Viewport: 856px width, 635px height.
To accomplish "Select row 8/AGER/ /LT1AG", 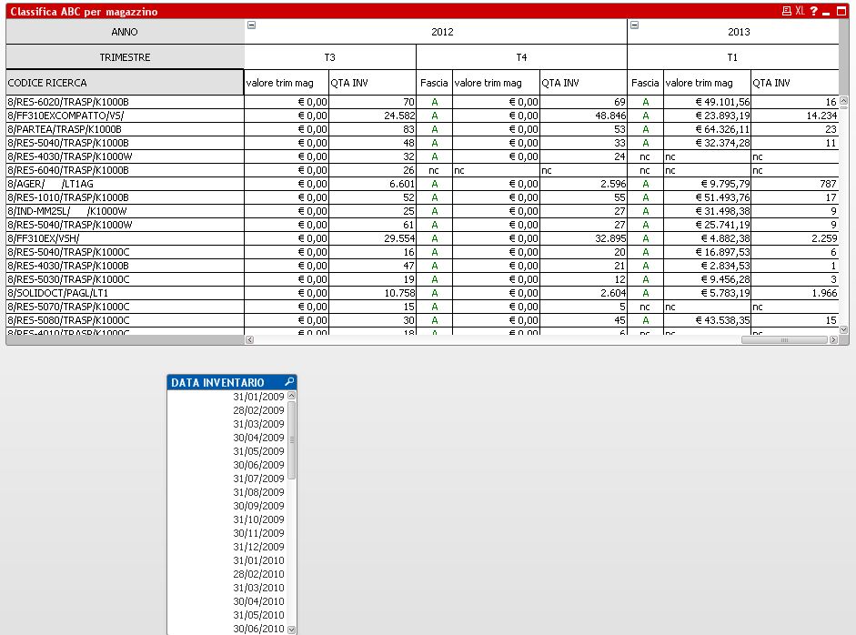I will 125,184.
